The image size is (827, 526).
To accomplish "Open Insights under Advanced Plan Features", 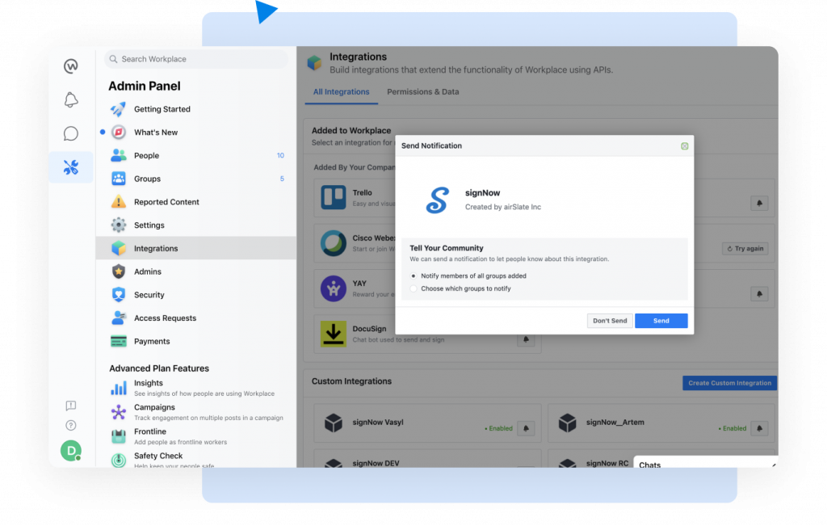I will [149, 383].
